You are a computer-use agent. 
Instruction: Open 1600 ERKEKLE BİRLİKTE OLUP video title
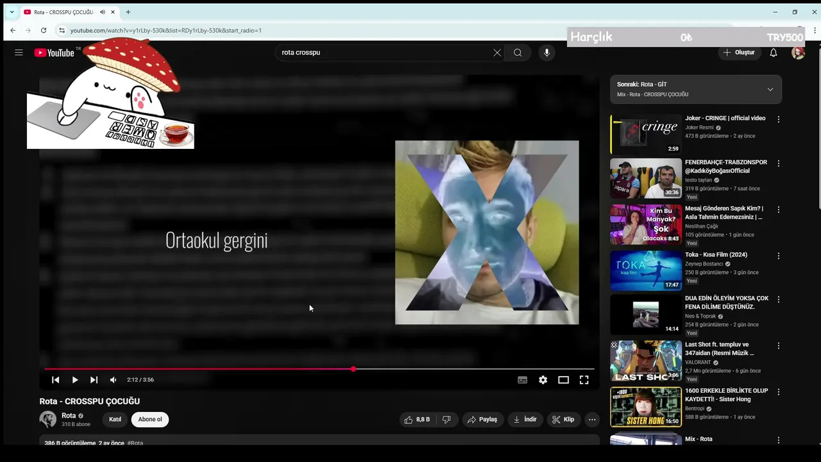[x=727, y=395]
